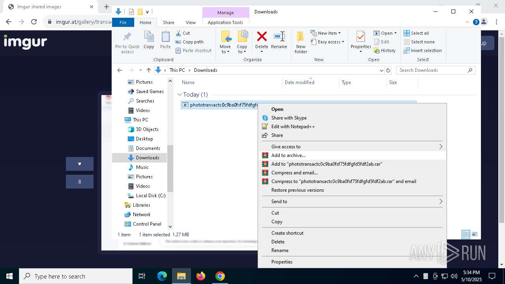Reload the imgur page in Chrome
The width and height of the screenshot is (505, 284).
(x=34, y=22)
